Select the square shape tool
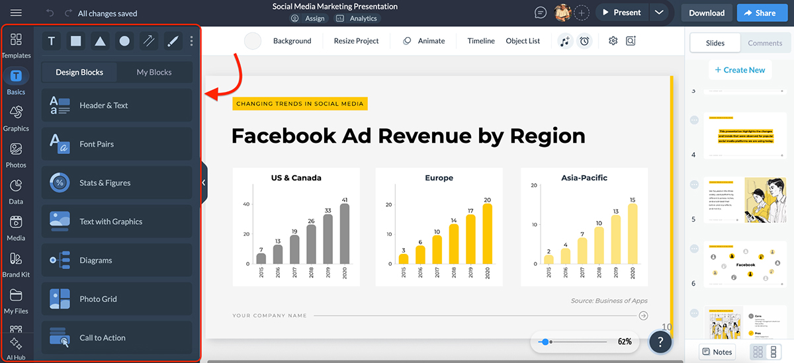Screen dimensions: 794x363 tap(76, 41)
